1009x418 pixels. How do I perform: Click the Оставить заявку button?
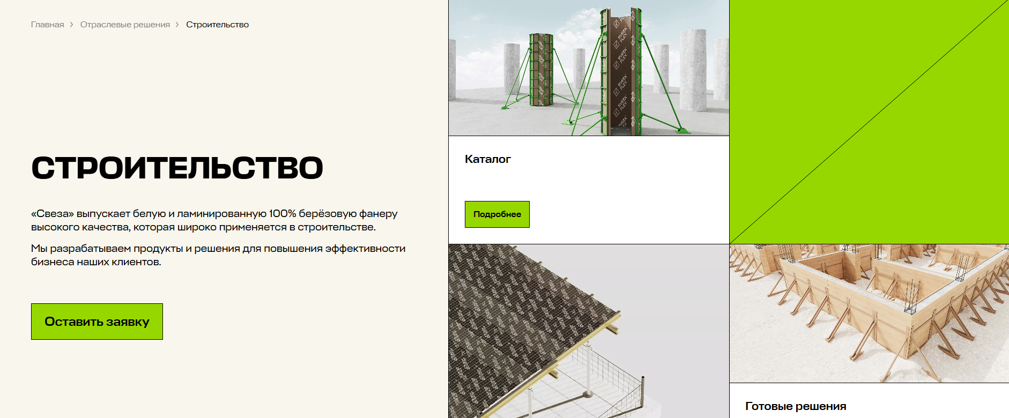(97, 322)
